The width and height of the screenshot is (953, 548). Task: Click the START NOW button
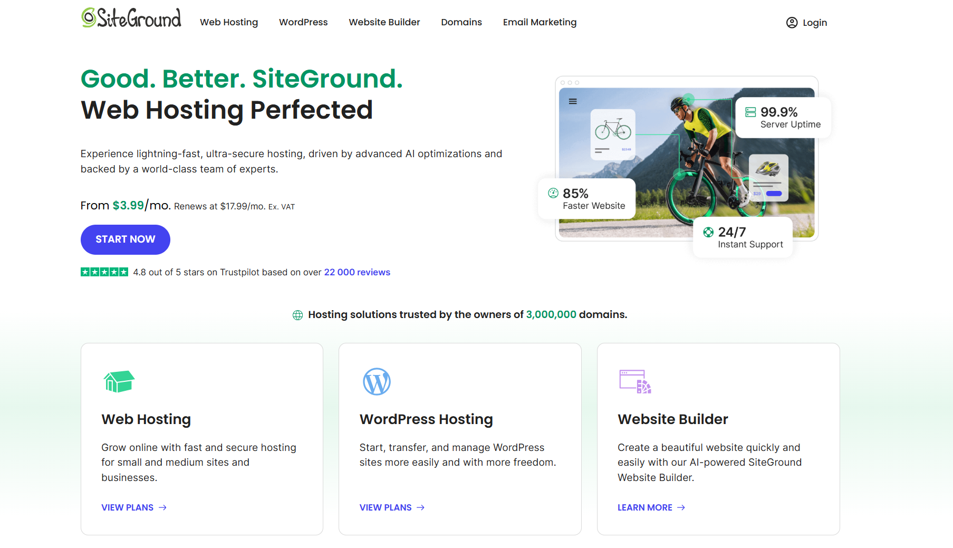click(125, 239)
